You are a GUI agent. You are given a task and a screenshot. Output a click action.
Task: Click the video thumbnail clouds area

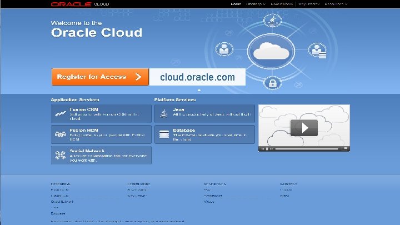[x=304, y=126]
